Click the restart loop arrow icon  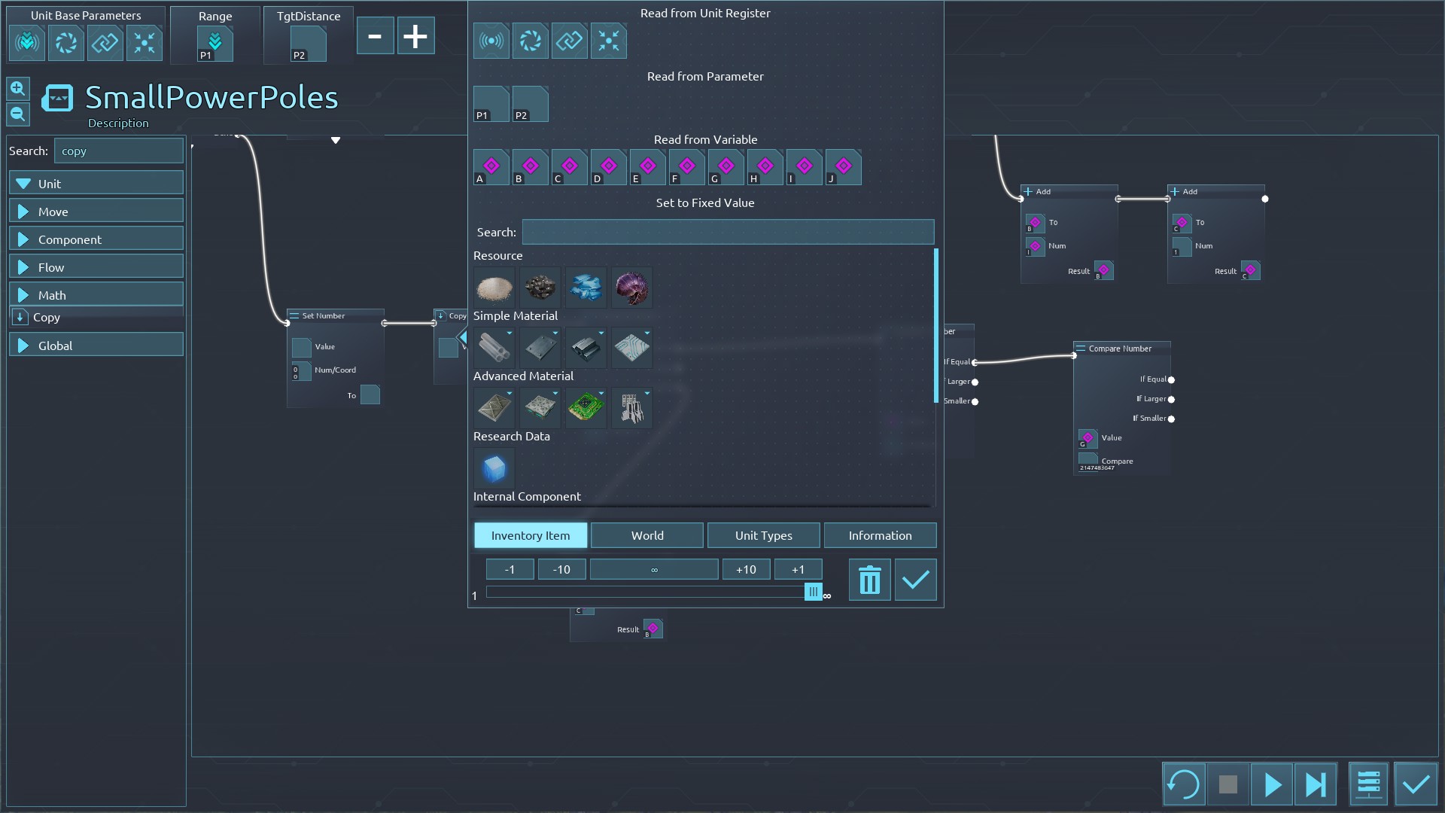point(1183,784)
